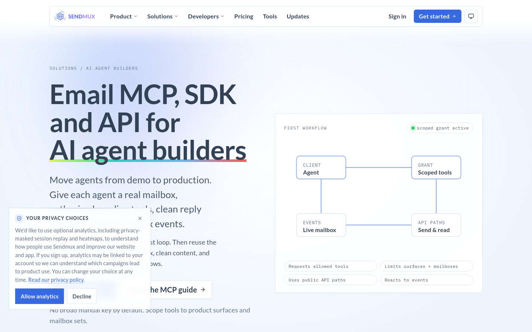Decline analytics in privacy banner
This screenshot has width=532, height=332.
82,296
